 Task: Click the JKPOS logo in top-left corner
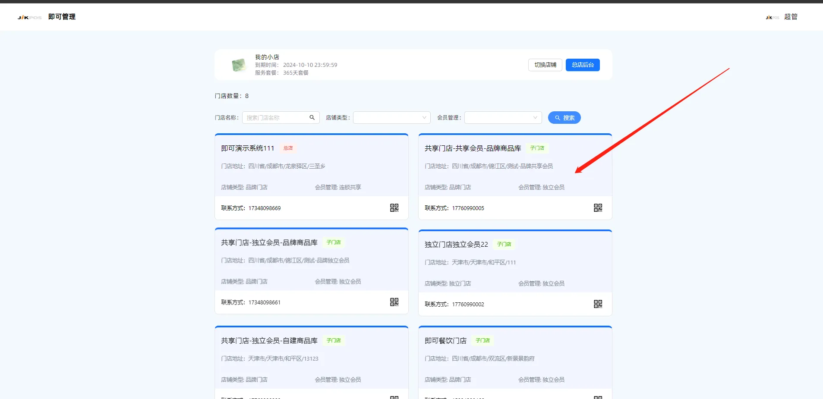(28, 17)
